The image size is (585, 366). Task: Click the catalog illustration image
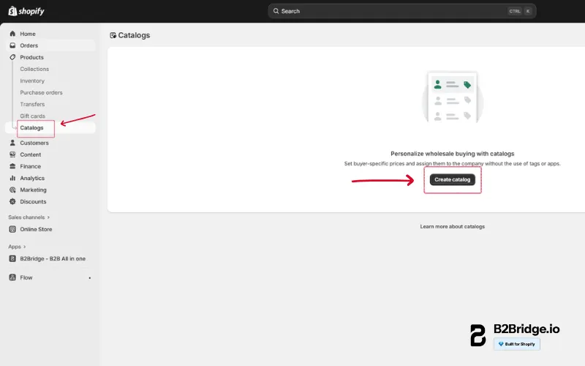point(452,97)
